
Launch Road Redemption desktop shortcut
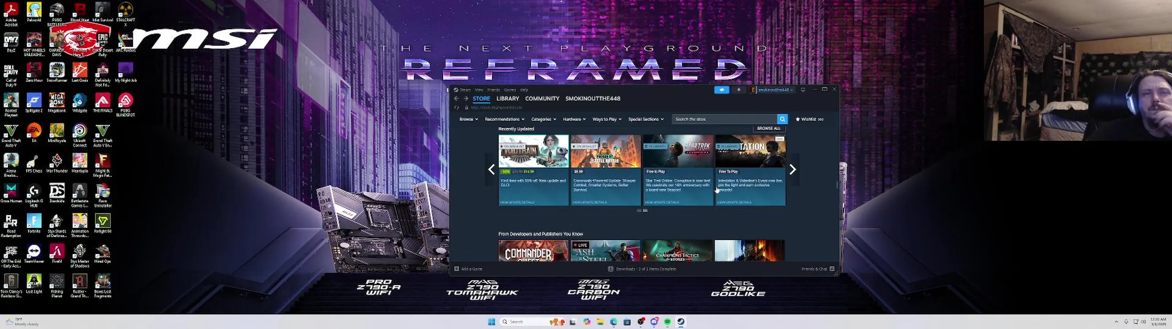(x=11, y=226)
